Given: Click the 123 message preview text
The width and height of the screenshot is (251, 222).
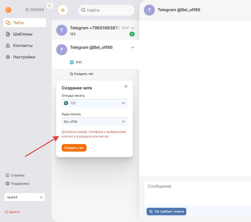Looking at the screenshot, I should [x=73, y=34].
